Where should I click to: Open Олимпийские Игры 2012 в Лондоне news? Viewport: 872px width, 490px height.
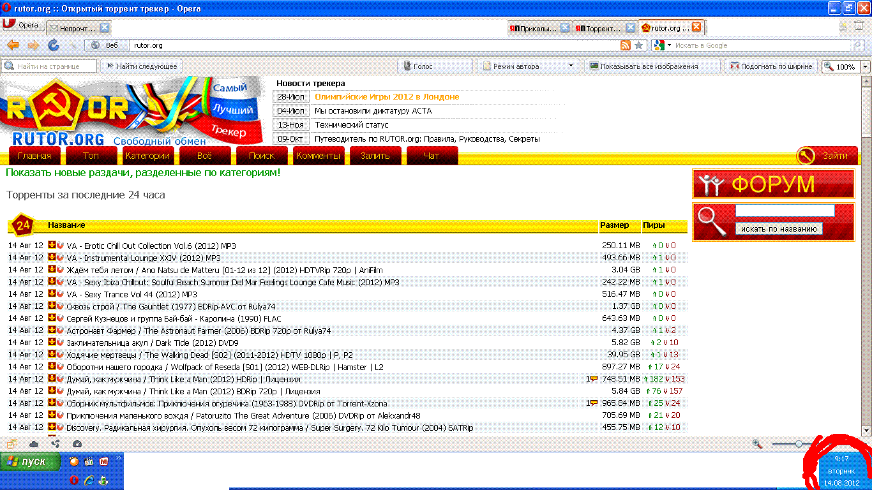(387, 97)
